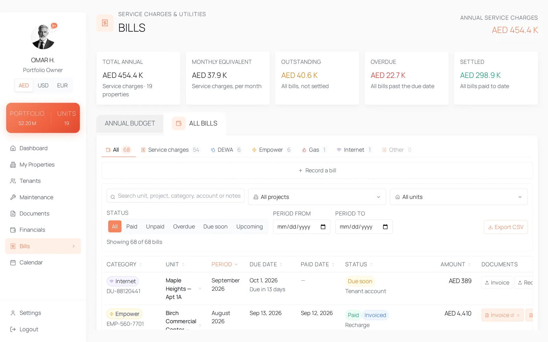Open the notification badge on the avatar
Viewport: 548px width, 342px height.
click(x=54, y=26)
